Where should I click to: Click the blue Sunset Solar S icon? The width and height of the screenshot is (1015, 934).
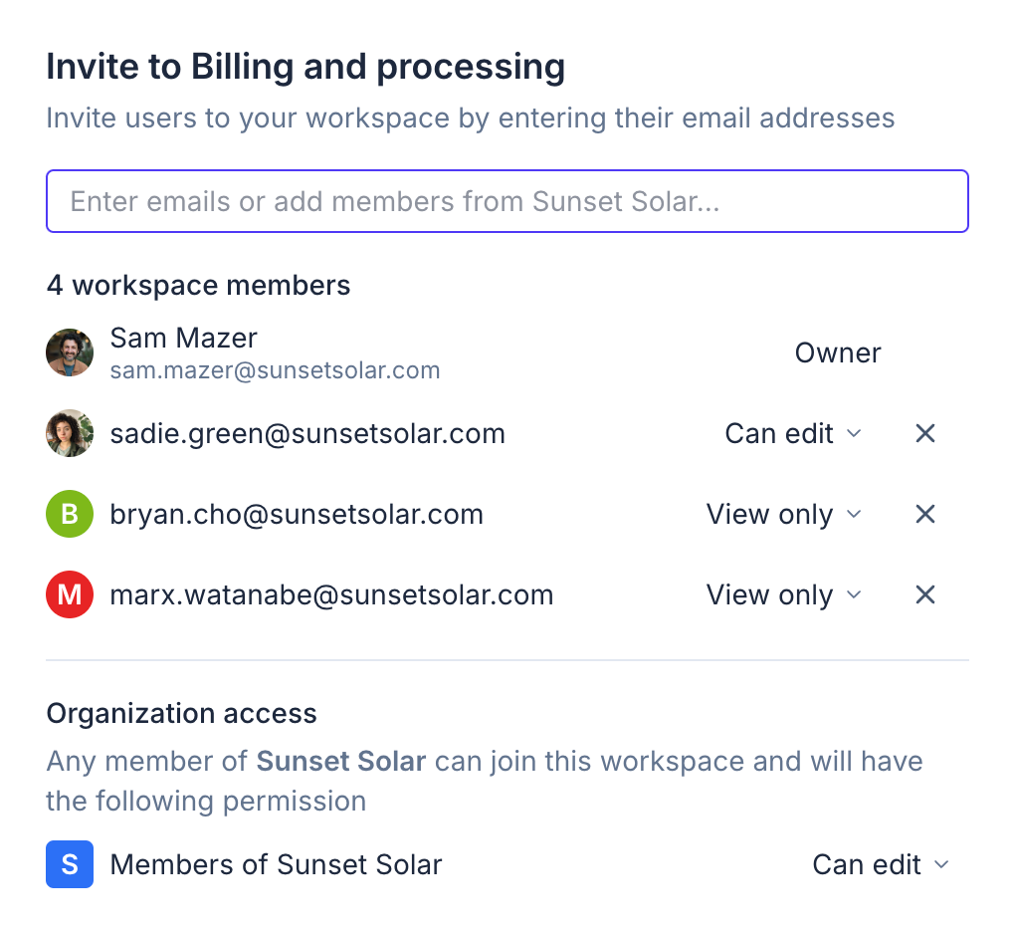tap(70, 864)
